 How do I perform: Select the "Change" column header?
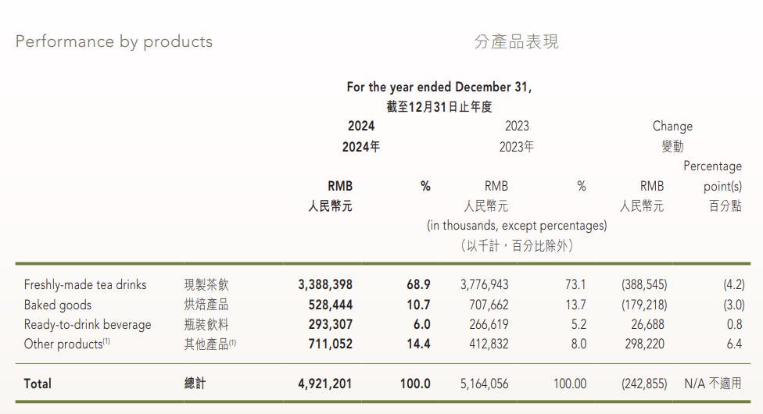[672, 126]
